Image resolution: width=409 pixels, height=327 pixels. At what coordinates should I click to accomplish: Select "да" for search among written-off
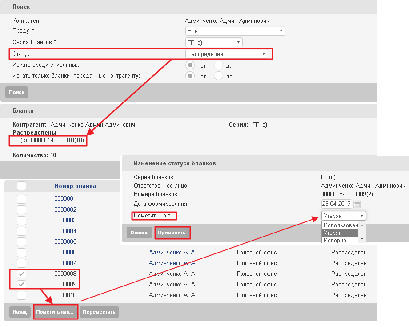click(x=218, y=65)
